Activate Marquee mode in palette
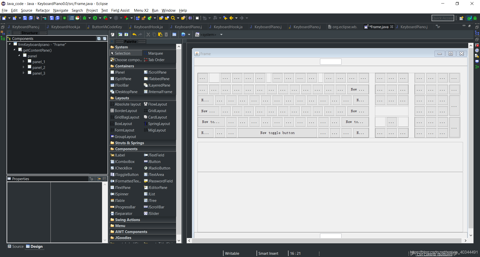The height and width of the screenshot is (257, 480). pyautogui.click(x=153, y=53)
